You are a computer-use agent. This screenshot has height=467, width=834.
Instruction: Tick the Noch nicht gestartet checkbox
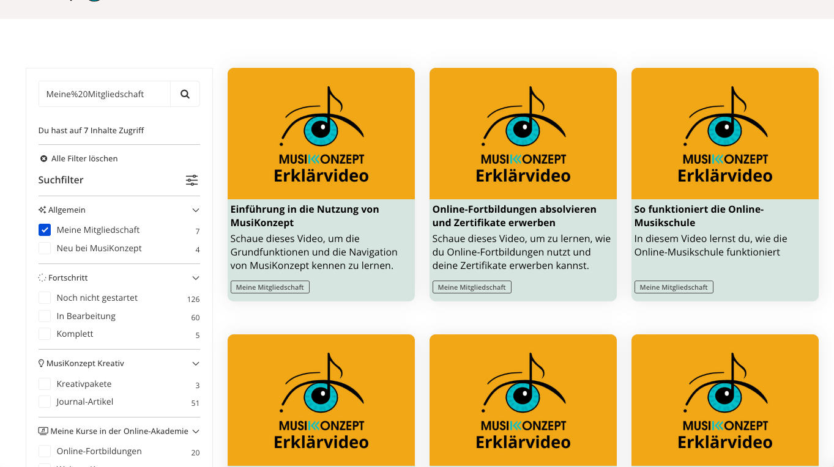pyautogui.click(x=45, y=298)
